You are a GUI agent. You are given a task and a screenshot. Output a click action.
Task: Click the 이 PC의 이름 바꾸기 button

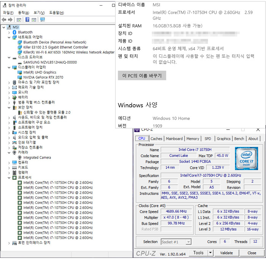[142, 76]
